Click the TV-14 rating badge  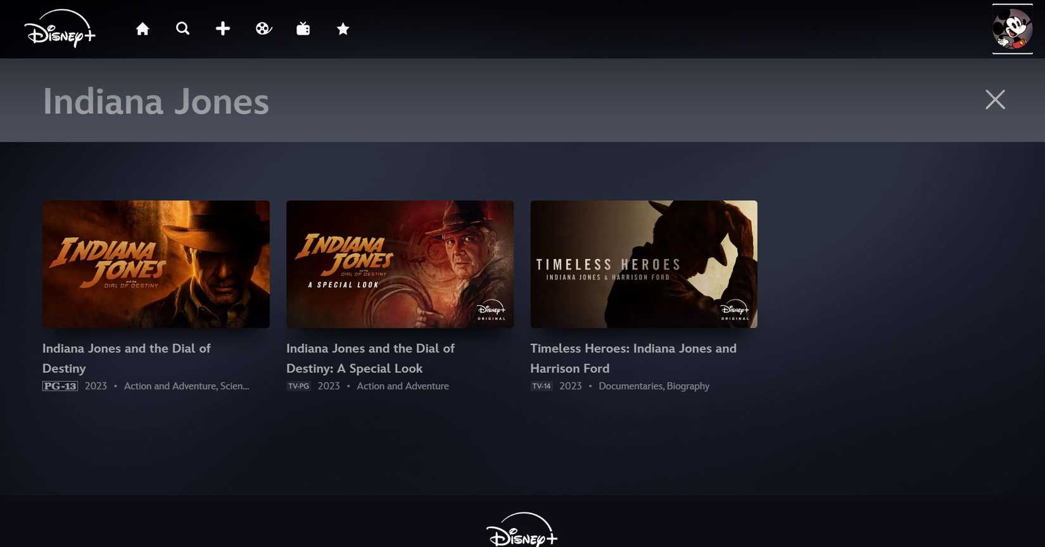pyautogui.click(x=541, y=386)
